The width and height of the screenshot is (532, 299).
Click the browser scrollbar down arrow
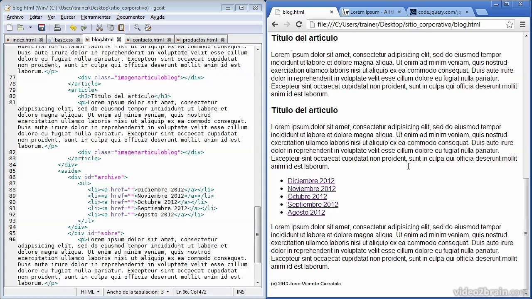526,292
